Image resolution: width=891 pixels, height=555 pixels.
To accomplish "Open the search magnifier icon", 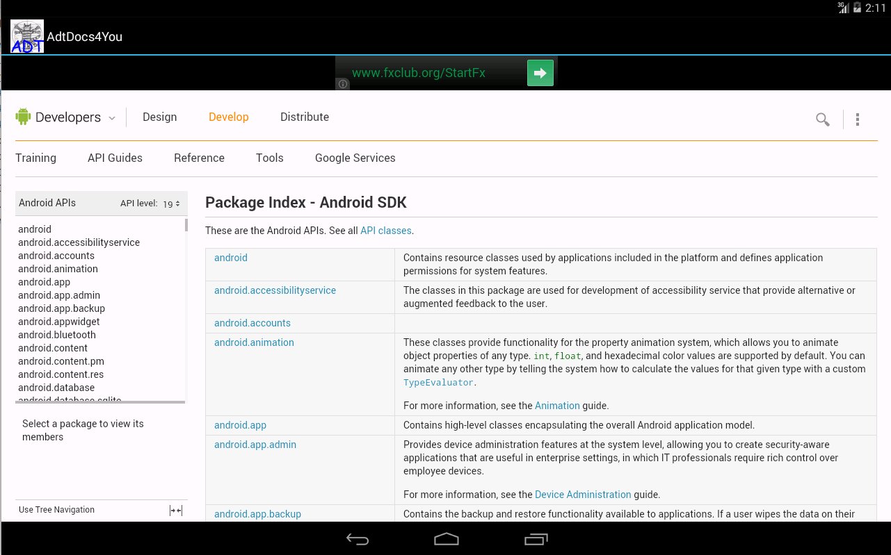I will pos(823,119).
